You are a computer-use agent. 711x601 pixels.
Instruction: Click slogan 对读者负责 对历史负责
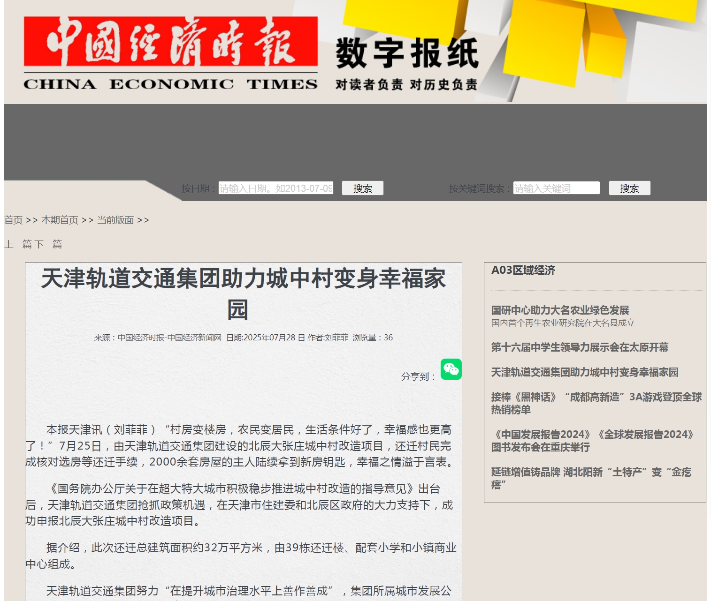[406, 84]
